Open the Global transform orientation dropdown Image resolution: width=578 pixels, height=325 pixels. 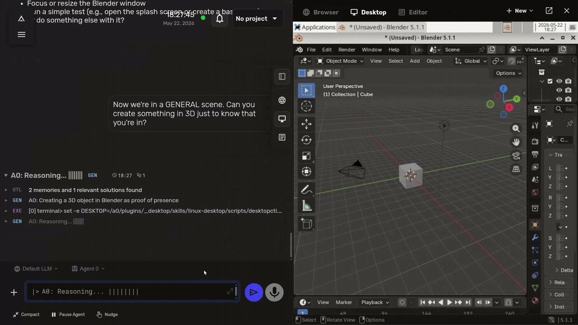(x=471, y=61)
